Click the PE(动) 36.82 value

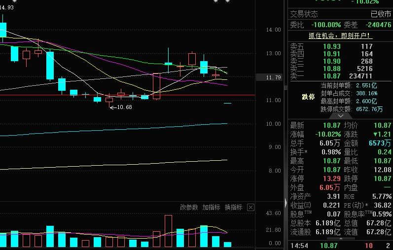[x=383, y=205]
